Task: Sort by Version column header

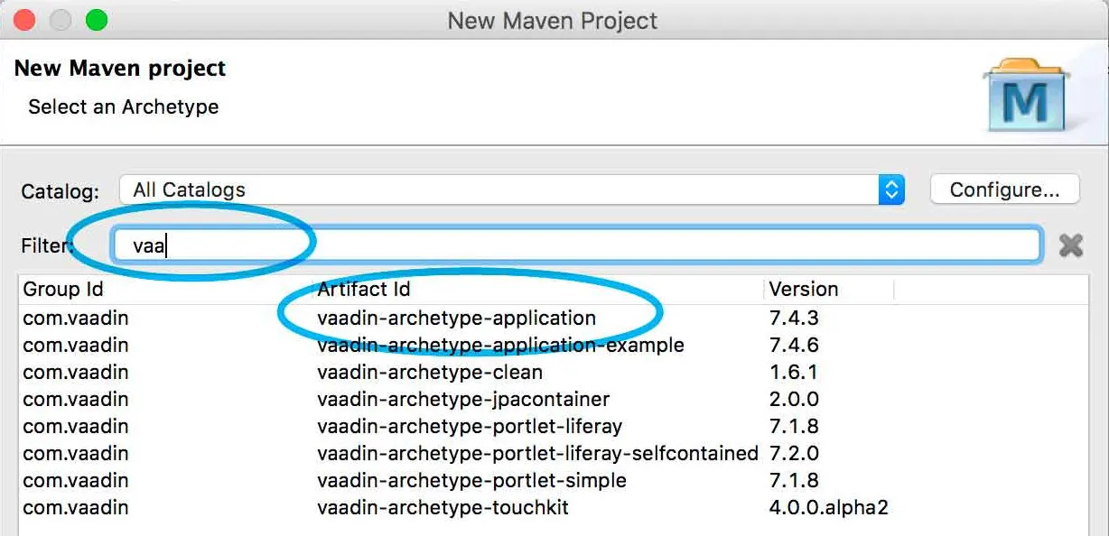Action: 803,290
